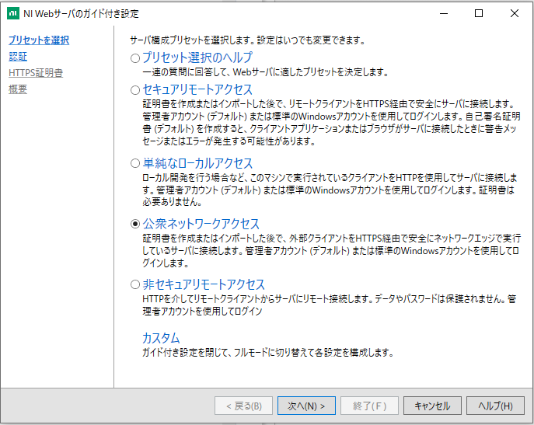
Task: Click the 次へ(N) > button
Action: point(306,406)
